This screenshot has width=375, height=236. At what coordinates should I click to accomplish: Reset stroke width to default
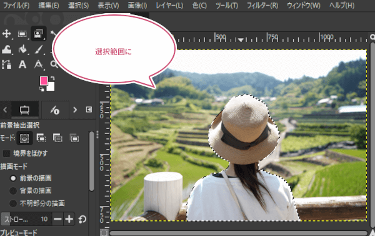82,219
